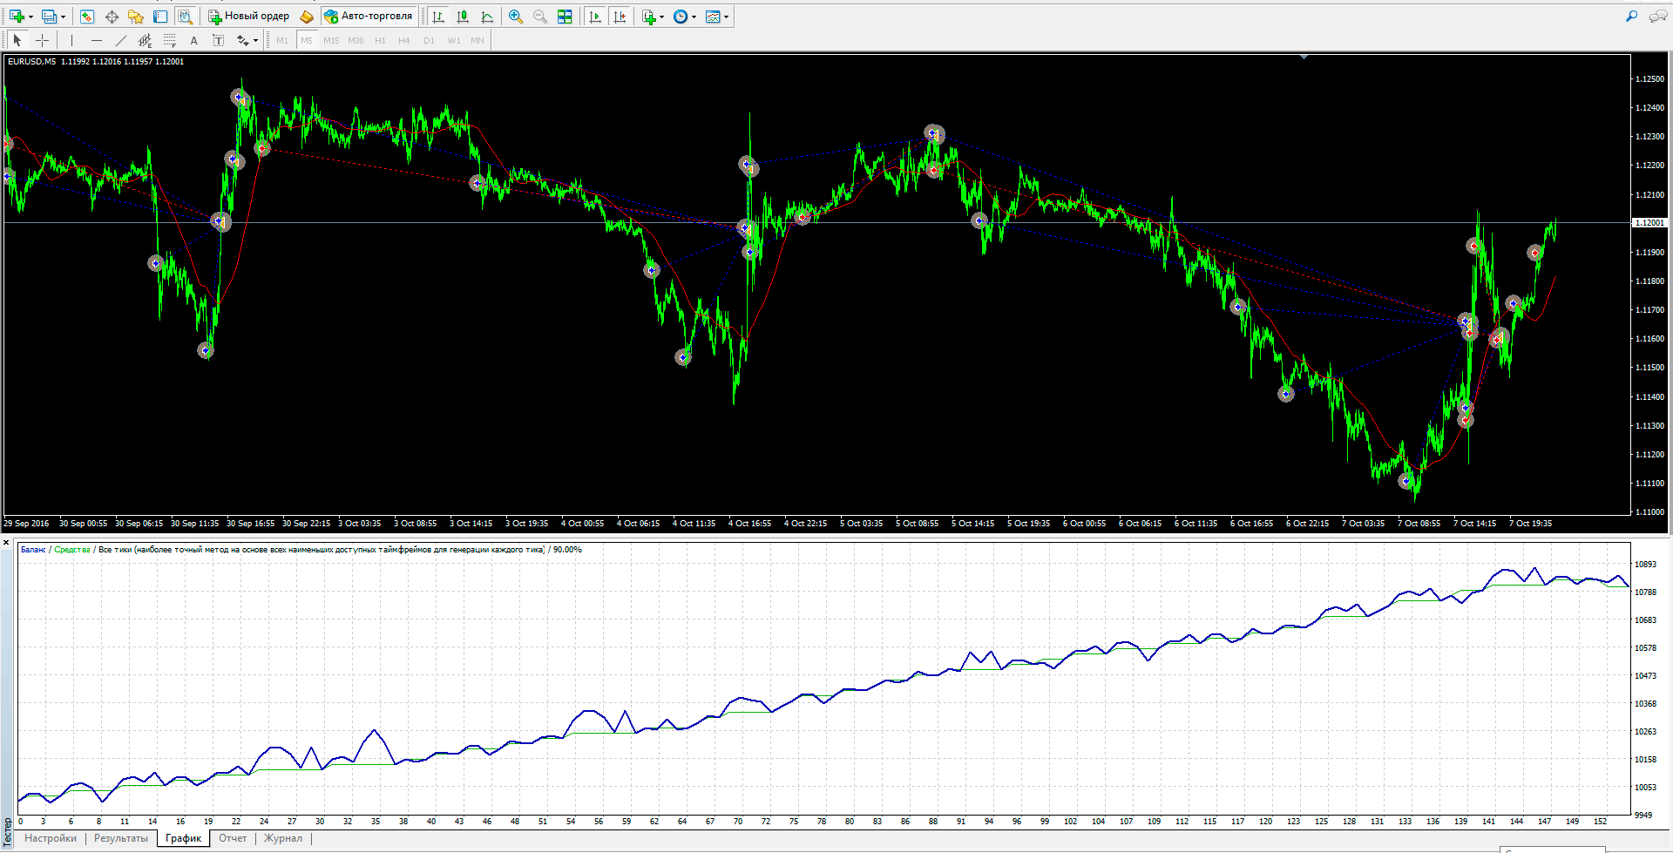Click the 10893 balance scale value
The height and width of the screenshot is (853, 1673).
tap(1645, 565)
